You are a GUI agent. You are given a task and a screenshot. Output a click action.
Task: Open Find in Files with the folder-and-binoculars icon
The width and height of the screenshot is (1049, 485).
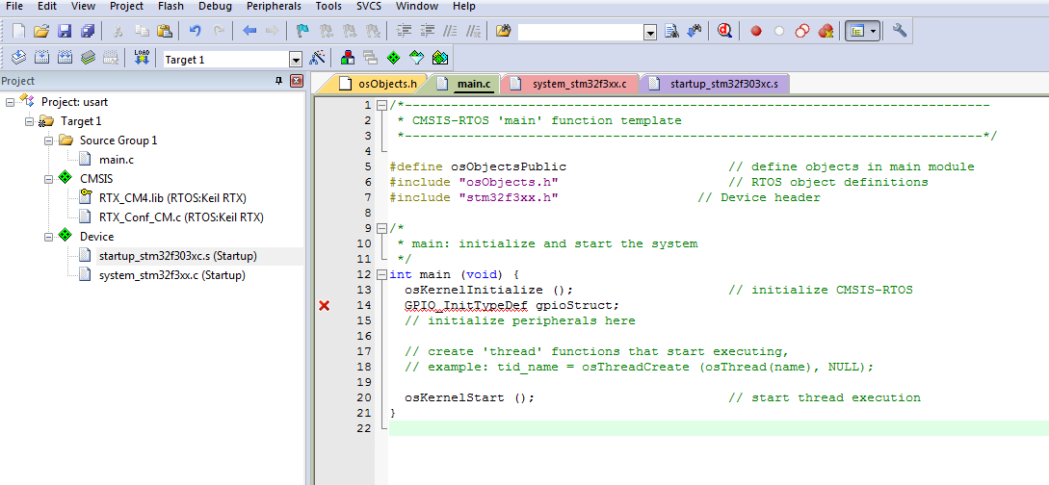(x=503, y=31)
